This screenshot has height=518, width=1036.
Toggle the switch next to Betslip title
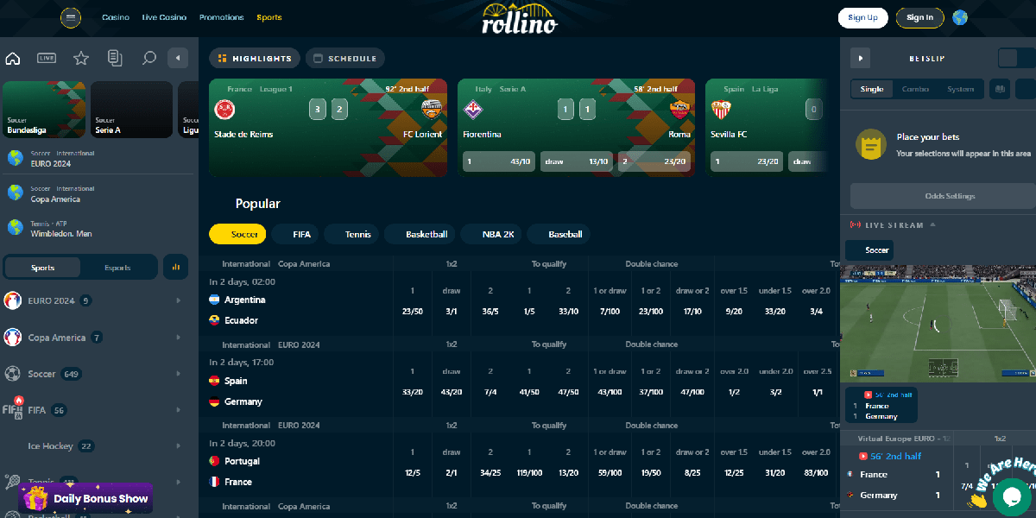pyautogui.click(x=1016, y=59)
